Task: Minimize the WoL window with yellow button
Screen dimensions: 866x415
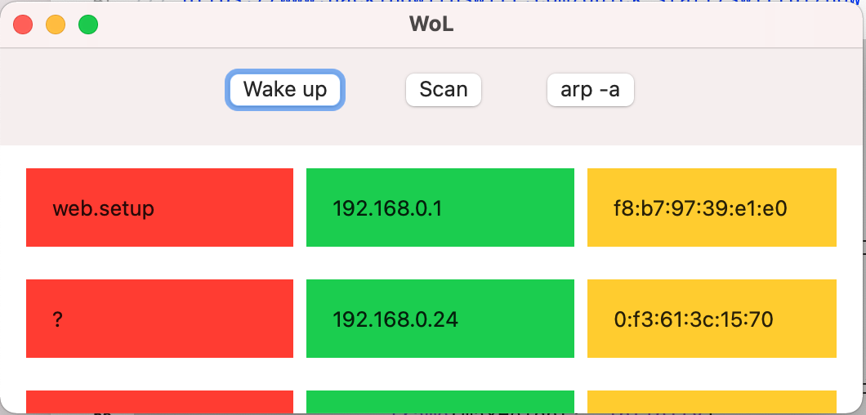Action: [56, 25]
